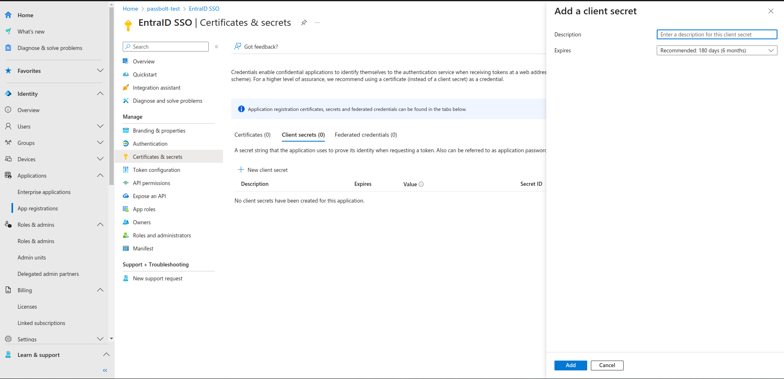The width and height of the screenshot is (784, 379).
Task: Click New client secret
Action: coord(263,170)
